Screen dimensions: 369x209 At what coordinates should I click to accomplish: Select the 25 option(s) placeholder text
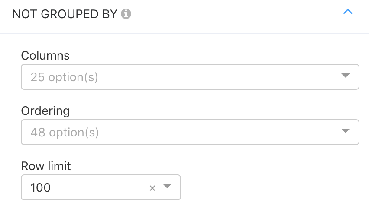[x=64, y=77]
